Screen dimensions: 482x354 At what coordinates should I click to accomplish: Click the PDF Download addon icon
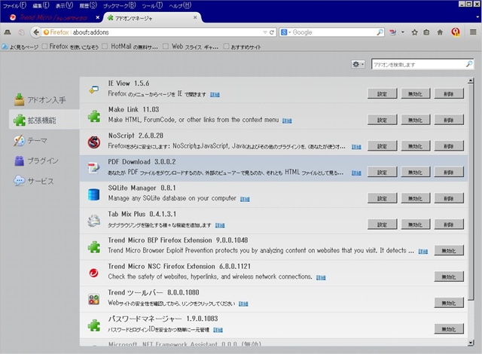(x=93, y=168)
